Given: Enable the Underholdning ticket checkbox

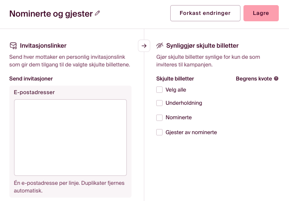Looking at the screenshot, I should (x=160, y=103).
